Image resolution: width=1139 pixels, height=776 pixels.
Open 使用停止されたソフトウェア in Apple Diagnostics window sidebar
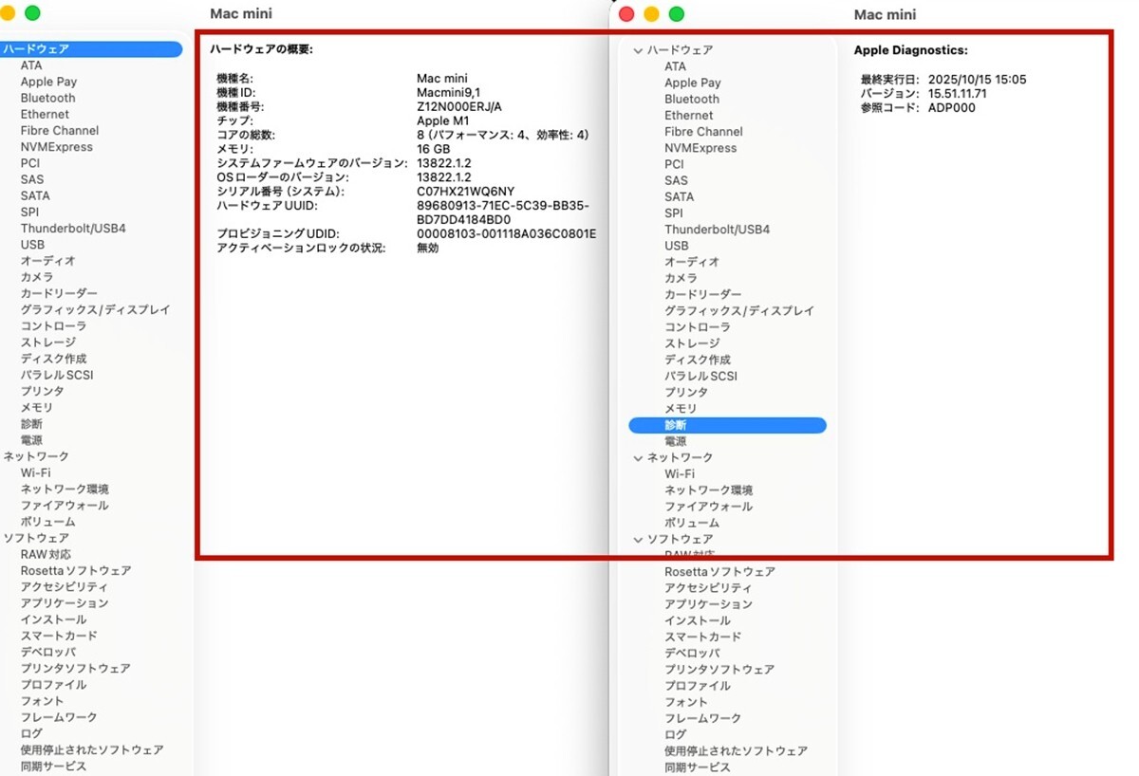click(737, 750)
